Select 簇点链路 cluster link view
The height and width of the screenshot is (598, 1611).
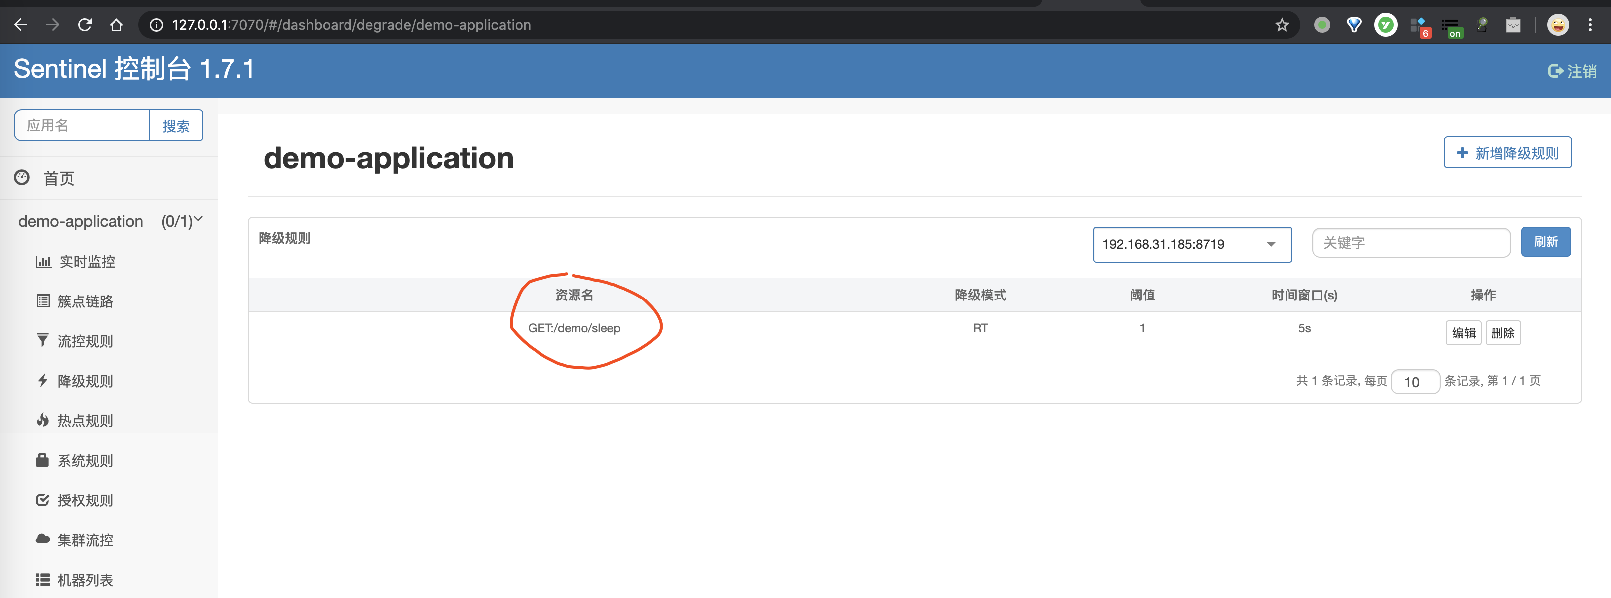[x=85, y=301]
